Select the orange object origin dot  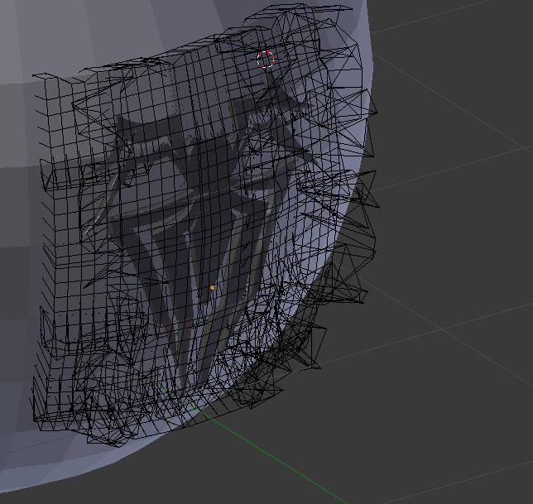pos(213,287)
